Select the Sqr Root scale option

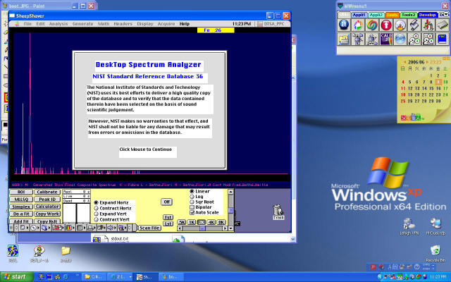tap(192, 202)
